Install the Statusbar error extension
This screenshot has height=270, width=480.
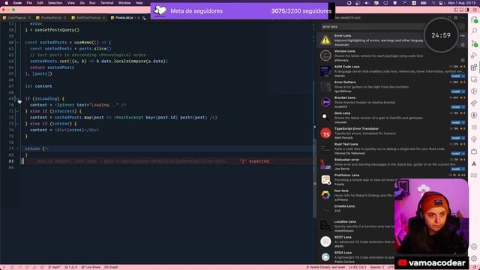(456, 169)
